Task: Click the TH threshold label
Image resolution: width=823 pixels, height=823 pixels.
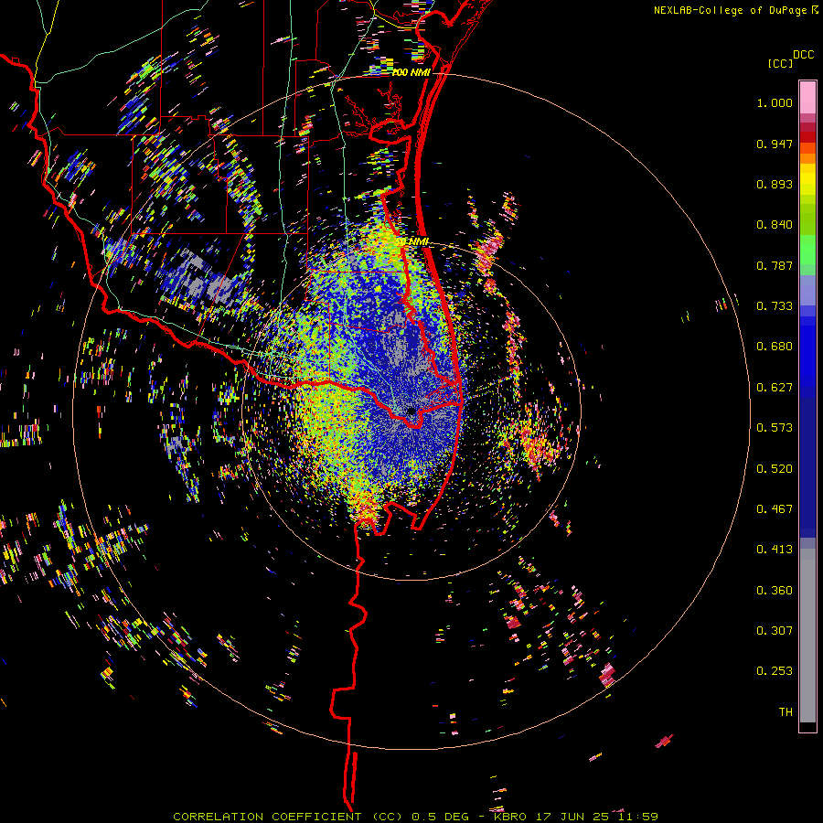Action: pos(786,712)
